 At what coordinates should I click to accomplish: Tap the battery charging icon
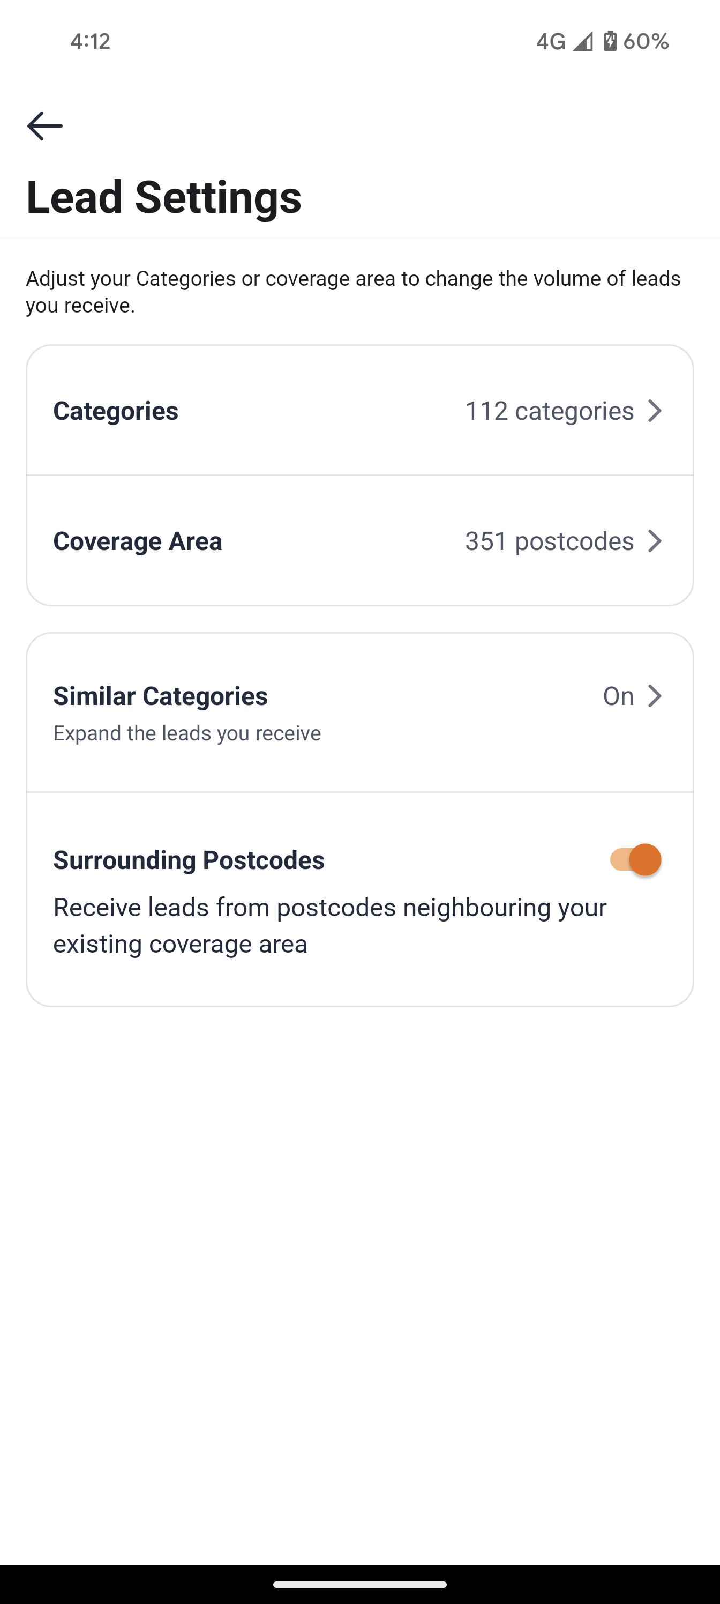(610, 41)
